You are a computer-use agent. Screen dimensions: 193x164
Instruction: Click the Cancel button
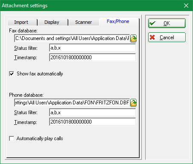(x=167, y=37)
